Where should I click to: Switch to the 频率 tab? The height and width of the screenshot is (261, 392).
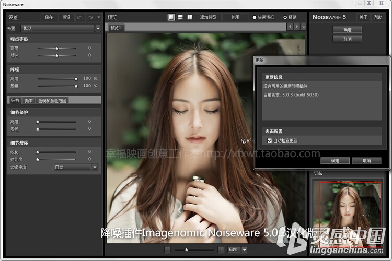click(29, 101)
